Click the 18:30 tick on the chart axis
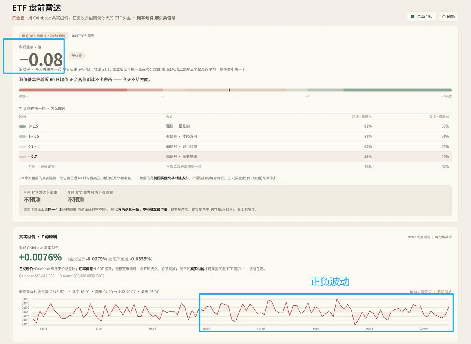 tap(98, 329)
